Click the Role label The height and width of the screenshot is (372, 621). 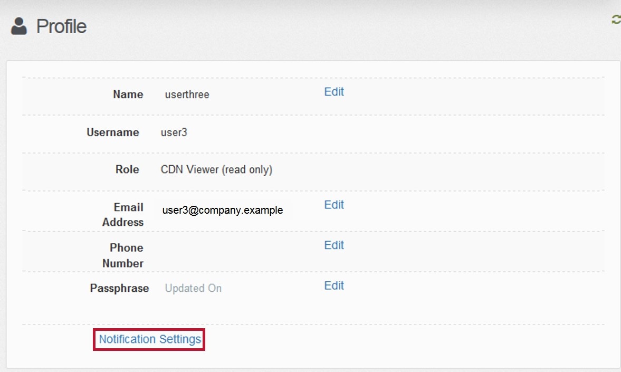pyautogui.click(x=127, y=169)
